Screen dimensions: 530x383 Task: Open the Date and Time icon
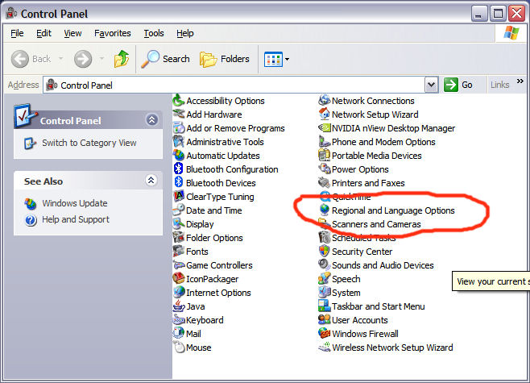click(178, 210)
